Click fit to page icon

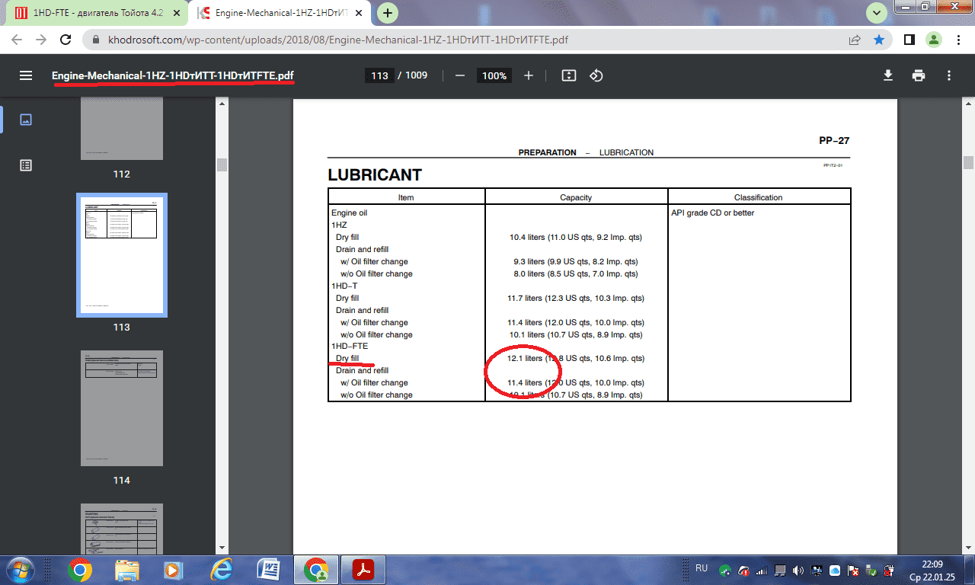tap(568, 75)
